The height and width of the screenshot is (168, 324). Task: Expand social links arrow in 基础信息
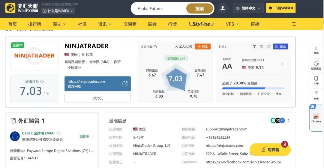pos(289,121)
